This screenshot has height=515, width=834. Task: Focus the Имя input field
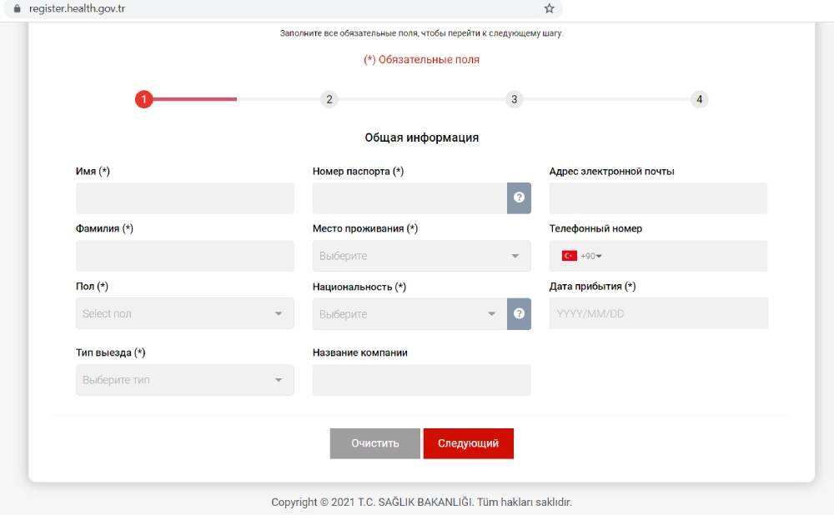point(184,198)
